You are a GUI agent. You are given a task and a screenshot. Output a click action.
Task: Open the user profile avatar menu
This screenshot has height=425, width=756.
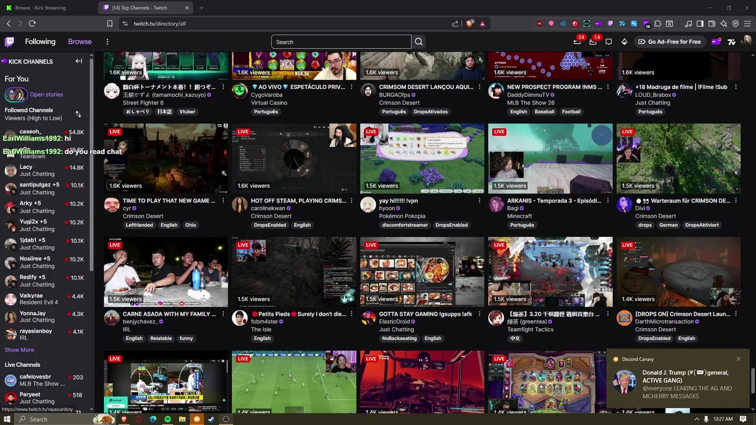click(747, 42)
